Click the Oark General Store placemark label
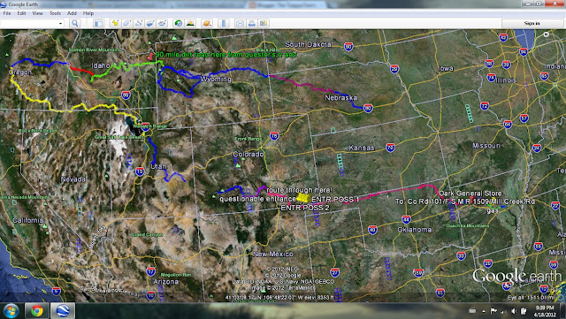 coord(470,194)
